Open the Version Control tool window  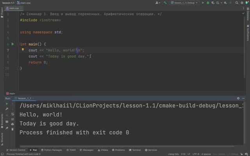pos(16,150)
